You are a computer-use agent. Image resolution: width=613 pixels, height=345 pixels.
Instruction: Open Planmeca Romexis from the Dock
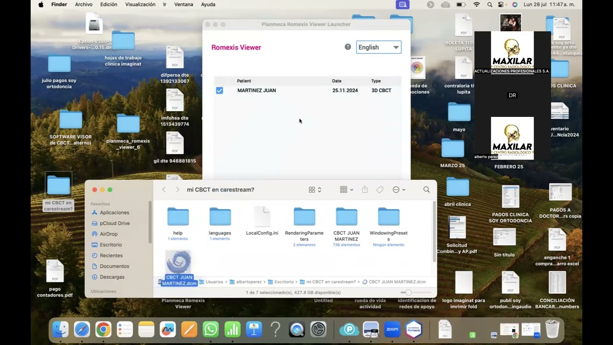tap(414, 329)
